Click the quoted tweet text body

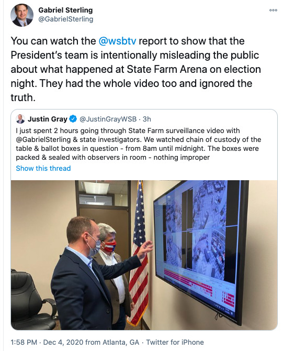pos(139,144)
